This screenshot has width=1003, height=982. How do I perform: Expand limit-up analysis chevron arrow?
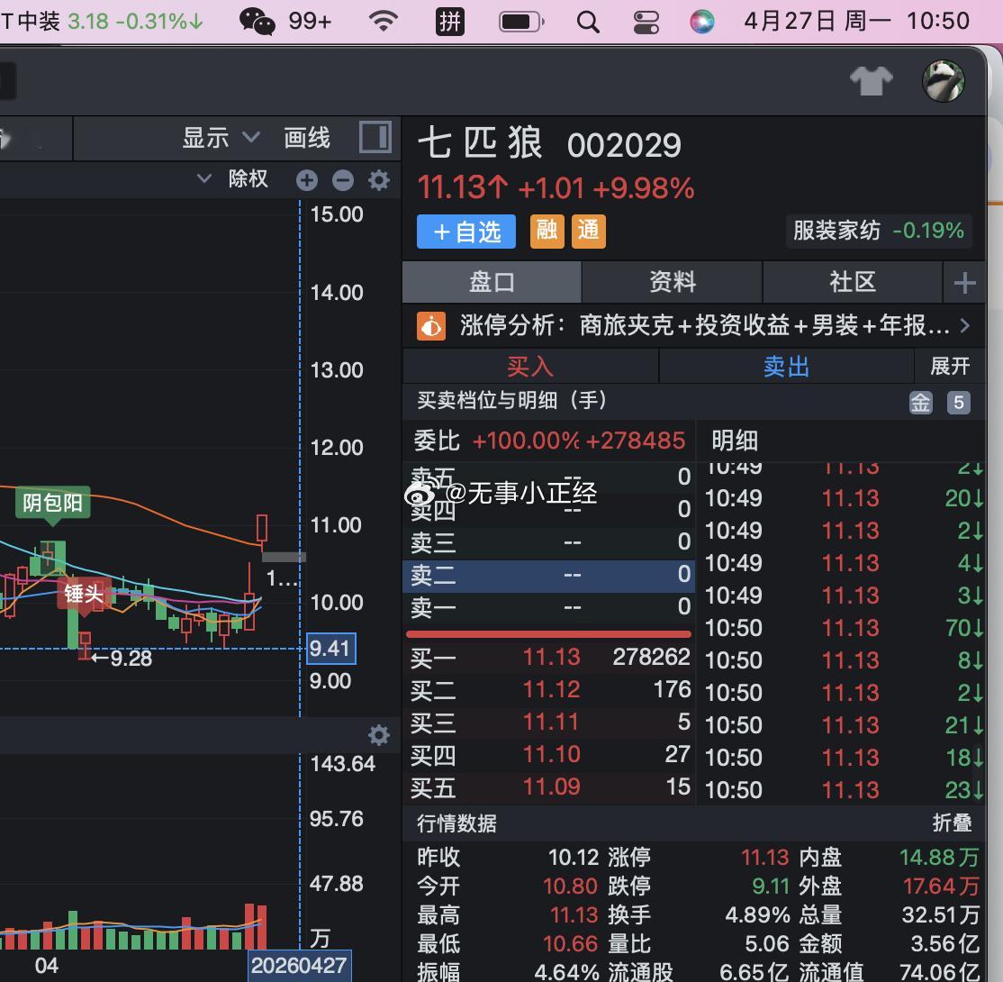[x=964, y=326]
